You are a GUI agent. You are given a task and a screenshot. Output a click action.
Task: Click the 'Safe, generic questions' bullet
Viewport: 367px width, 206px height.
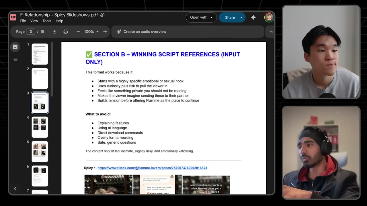(117, 142)
